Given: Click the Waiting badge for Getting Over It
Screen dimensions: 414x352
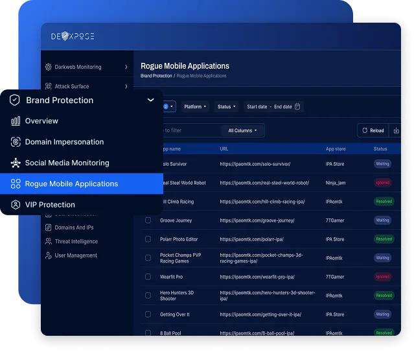Looking at the screenshot, I should point(382,314).
